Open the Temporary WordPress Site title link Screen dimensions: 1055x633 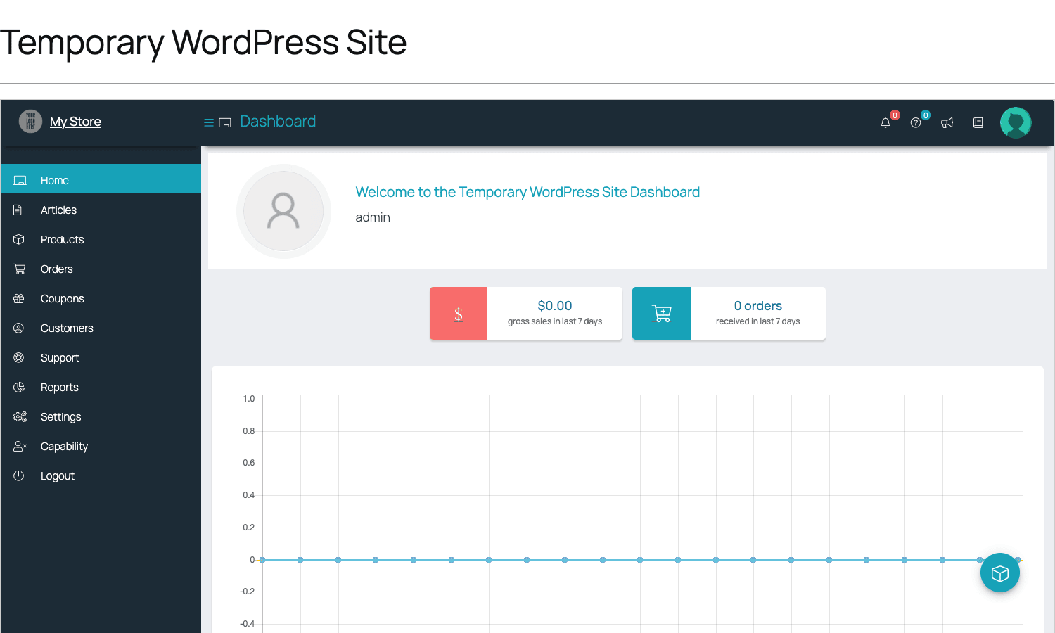click(x=203, y=42)
